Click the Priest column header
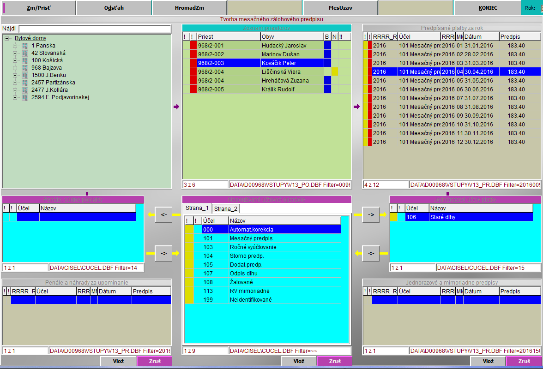Screen dimensions: 543x369 [x=228, y=36]
